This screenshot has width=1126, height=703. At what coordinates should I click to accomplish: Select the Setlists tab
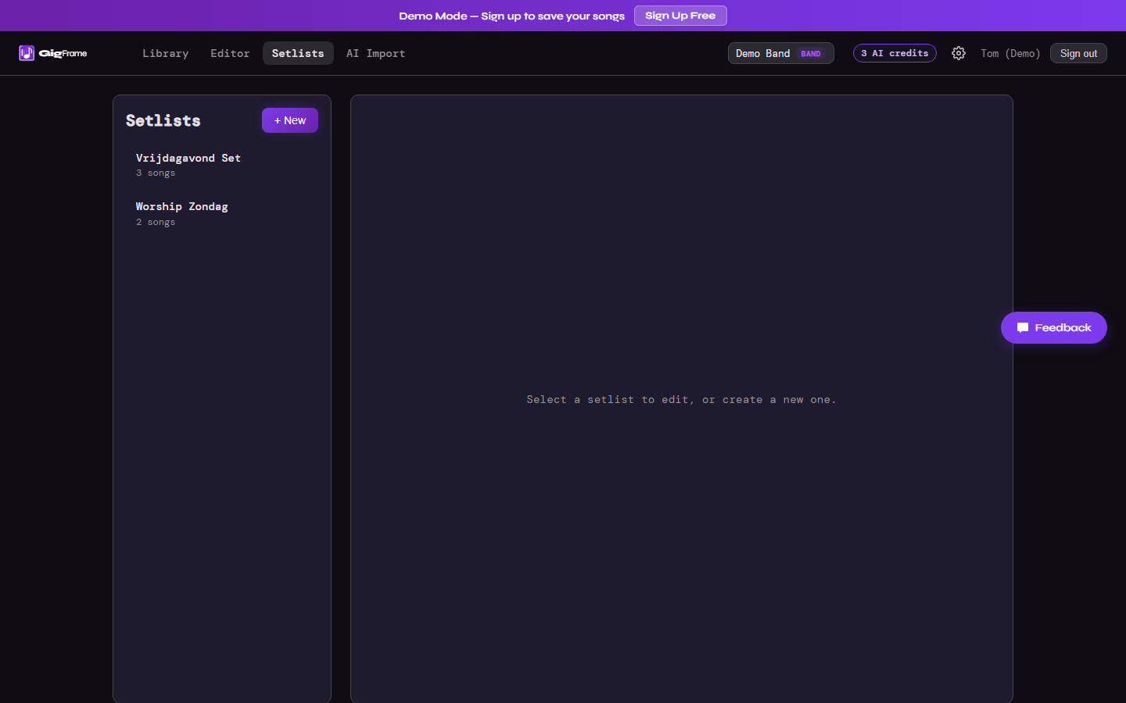pyautogui.click(x=298, y=53)
